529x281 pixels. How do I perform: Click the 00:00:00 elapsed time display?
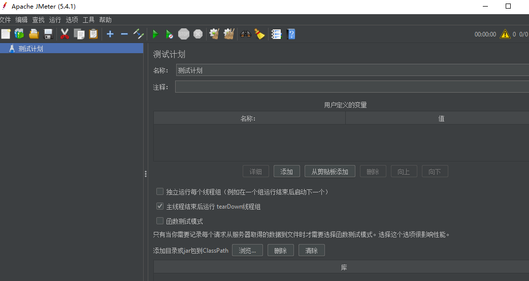point(485,34)
